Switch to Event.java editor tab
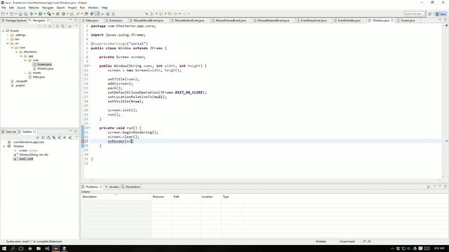This screenshot has height=252, width=449. pyautogui.click(x=116, y=20)
